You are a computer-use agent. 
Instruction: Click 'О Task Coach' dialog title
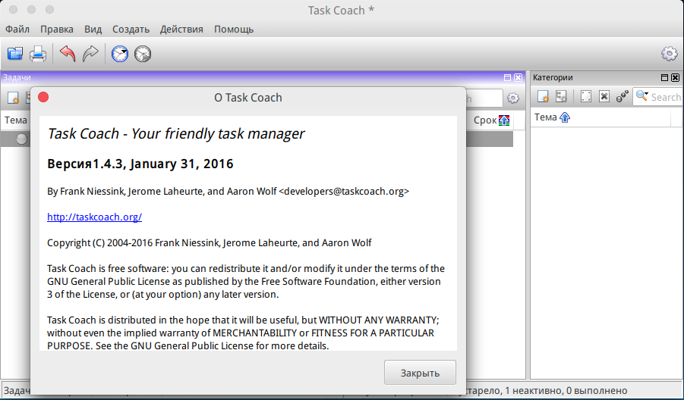(x=248, y=98)
